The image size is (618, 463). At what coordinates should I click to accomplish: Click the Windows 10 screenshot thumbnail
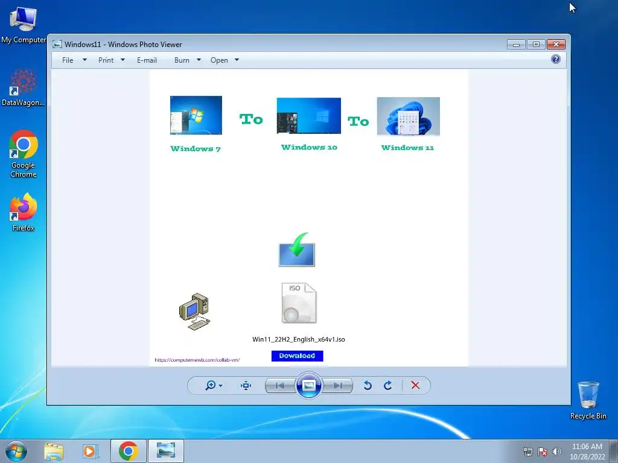pos(308,116)
